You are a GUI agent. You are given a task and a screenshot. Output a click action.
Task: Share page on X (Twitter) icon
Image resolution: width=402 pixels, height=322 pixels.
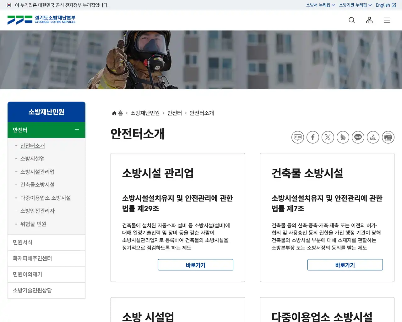328,137
